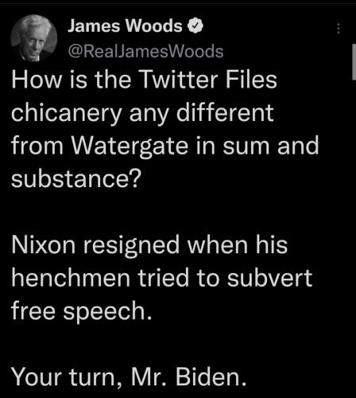Click the word "resigned" in the tweet
Viewport: 356px width, 398px height.
coord(132,246)
